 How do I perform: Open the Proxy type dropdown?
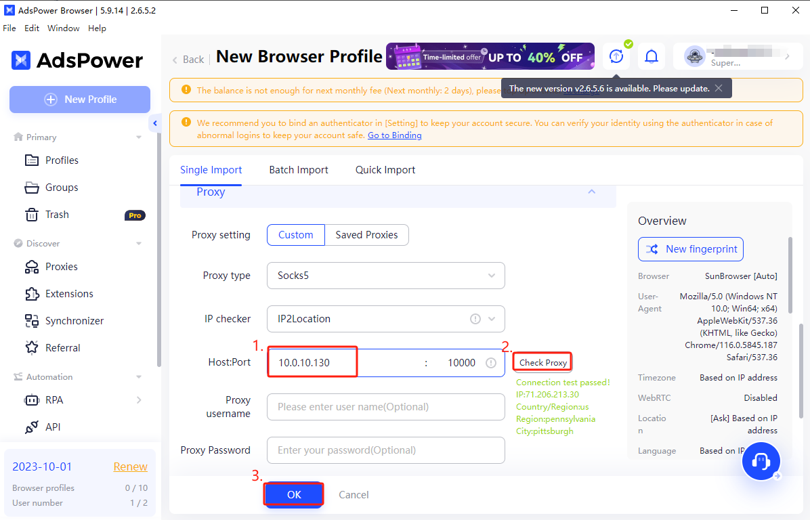[x=385, y=276]
